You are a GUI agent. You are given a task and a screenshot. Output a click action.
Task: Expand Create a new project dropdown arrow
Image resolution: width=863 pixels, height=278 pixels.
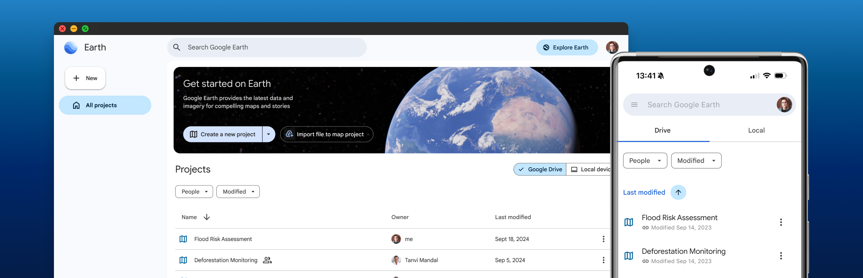(x=269, y=134)
